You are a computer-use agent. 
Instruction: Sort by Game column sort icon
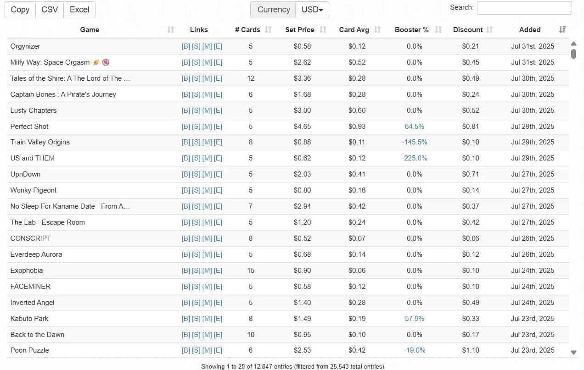point(171,30)
